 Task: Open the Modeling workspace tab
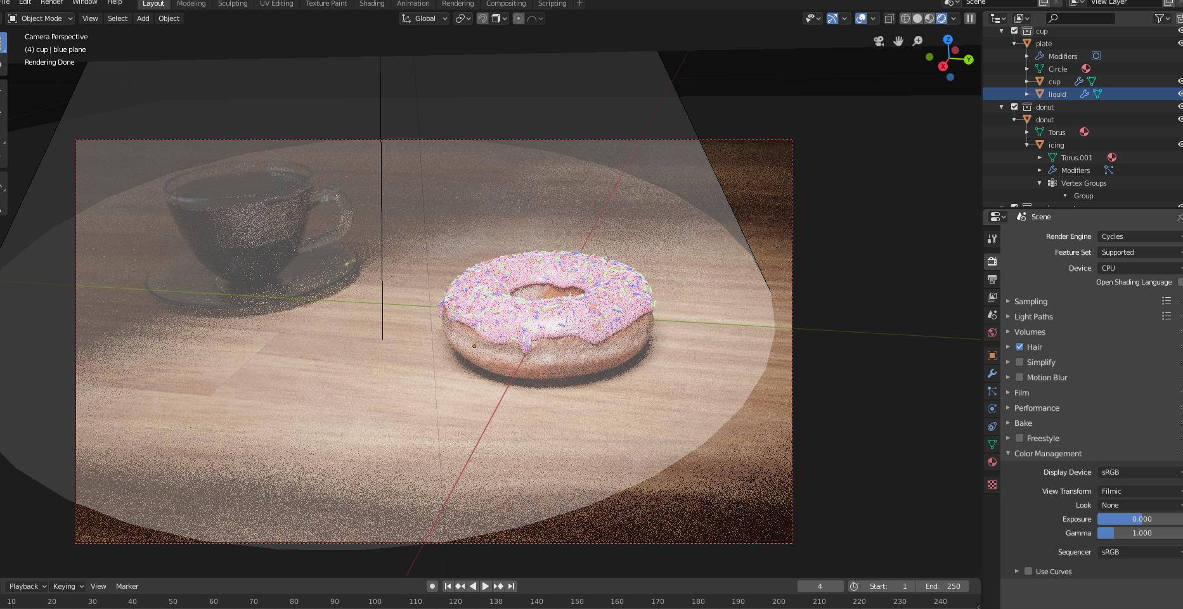coord(191,4)
